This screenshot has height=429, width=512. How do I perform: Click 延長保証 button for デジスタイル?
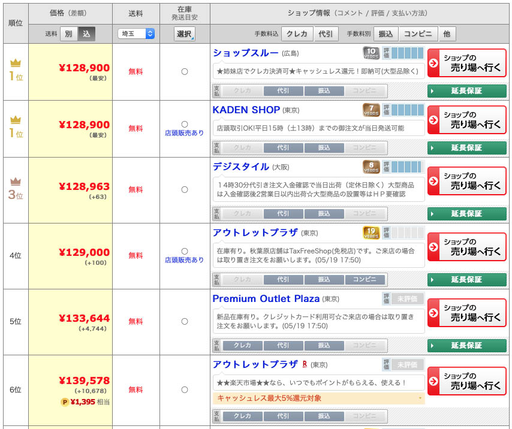466,214
